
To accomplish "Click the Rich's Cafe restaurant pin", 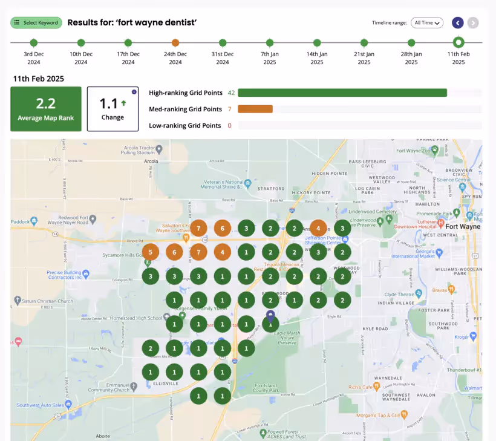I will [x=376, y=387].
